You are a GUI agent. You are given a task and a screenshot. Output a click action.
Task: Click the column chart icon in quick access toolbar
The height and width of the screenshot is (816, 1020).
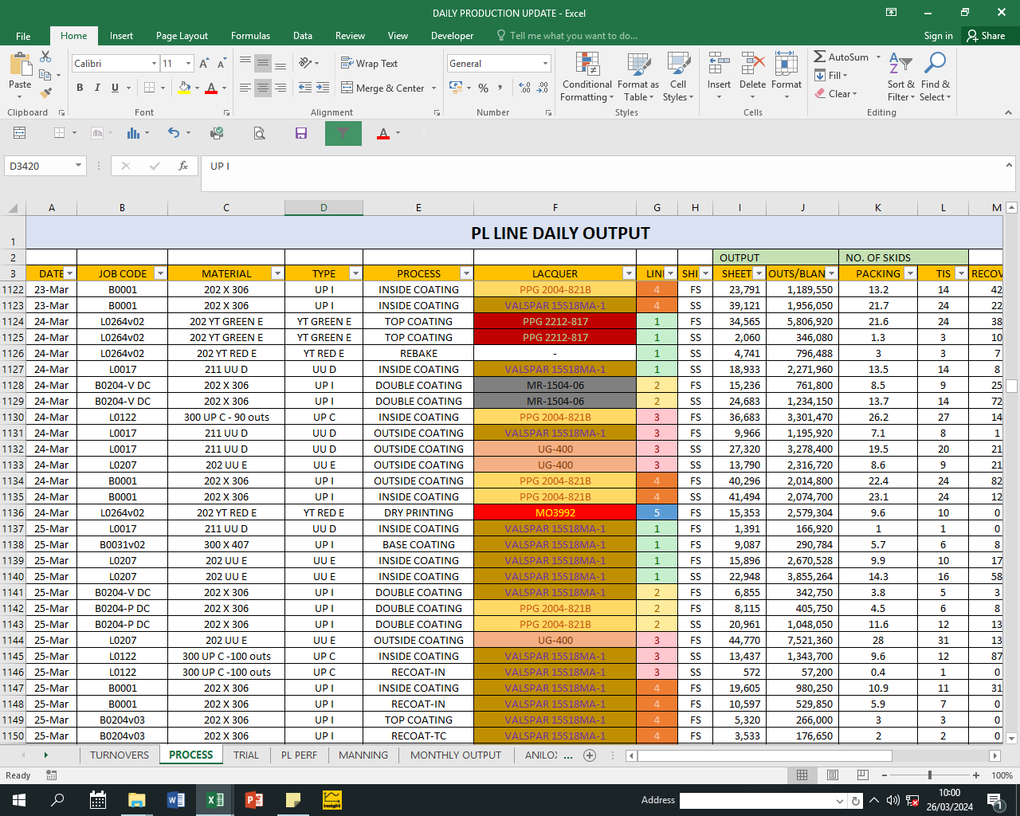(133, 133)
